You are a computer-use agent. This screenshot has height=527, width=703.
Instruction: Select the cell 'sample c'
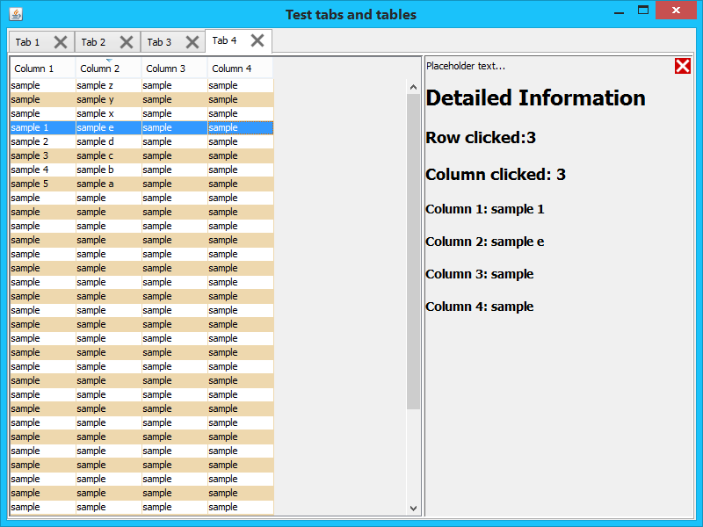[109, 155]
